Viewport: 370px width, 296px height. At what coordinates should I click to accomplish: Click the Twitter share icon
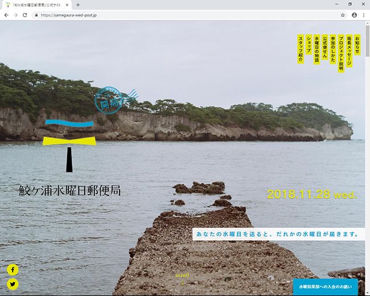tap(13, 284)
